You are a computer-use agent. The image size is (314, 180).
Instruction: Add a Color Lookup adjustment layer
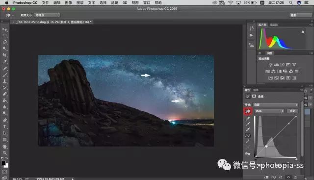coord(297,71)
